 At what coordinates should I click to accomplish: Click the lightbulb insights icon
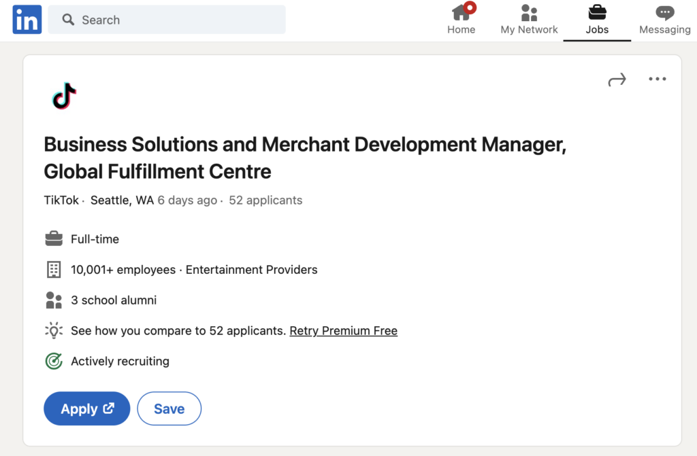[x=54, y=330]
